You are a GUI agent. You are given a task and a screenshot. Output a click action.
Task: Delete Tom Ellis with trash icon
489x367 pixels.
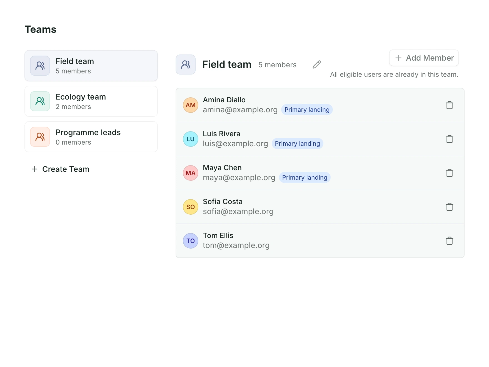[x=449, y=241]
